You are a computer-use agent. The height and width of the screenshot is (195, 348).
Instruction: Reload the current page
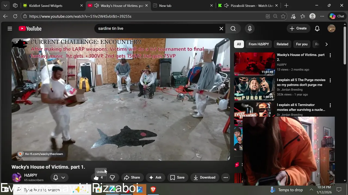point(15,16)
